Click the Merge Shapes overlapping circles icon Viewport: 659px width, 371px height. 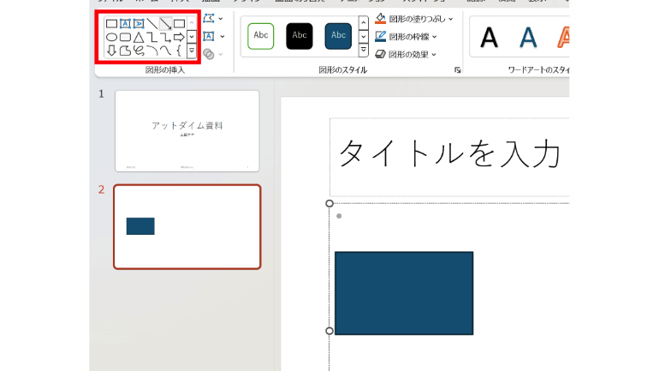(x=209, y=54)
